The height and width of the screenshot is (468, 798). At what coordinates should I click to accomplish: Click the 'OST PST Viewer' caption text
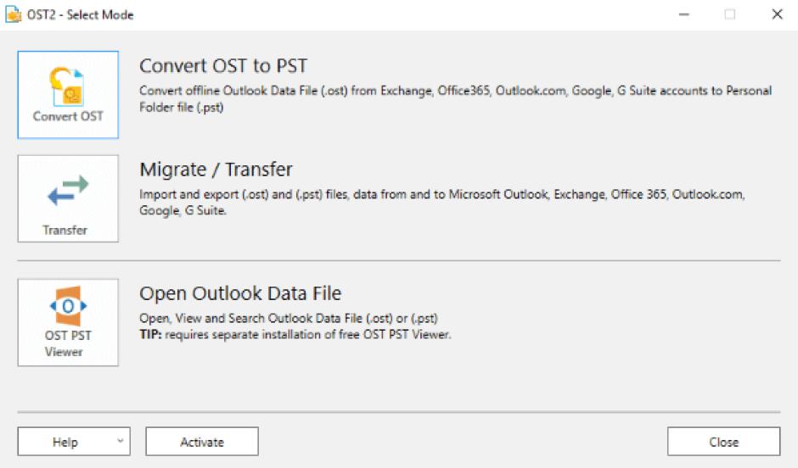click(x=68, y=343)
